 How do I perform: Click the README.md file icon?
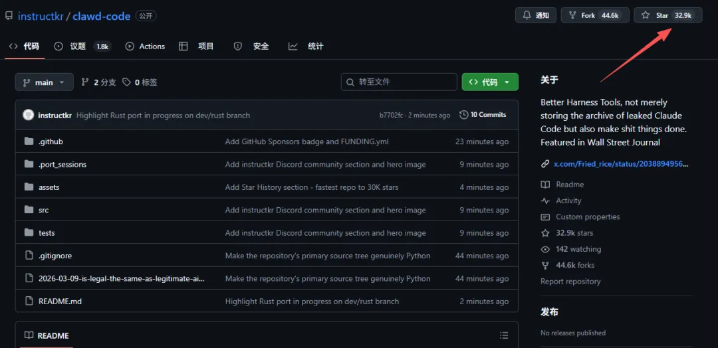point(29,301)
